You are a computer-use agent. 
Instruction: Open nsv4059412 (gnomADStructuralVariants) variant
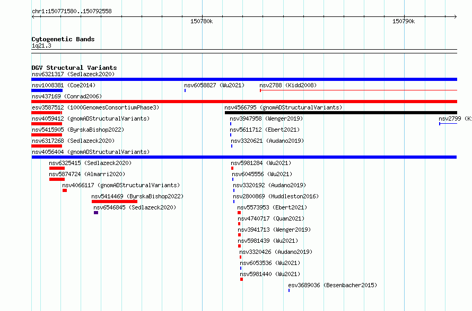91,118
